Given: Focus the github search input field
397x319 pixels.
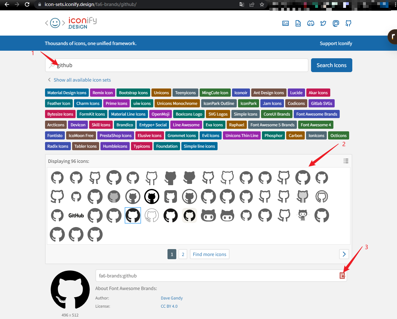Looking at the screenshot, I should pos(177,65).
